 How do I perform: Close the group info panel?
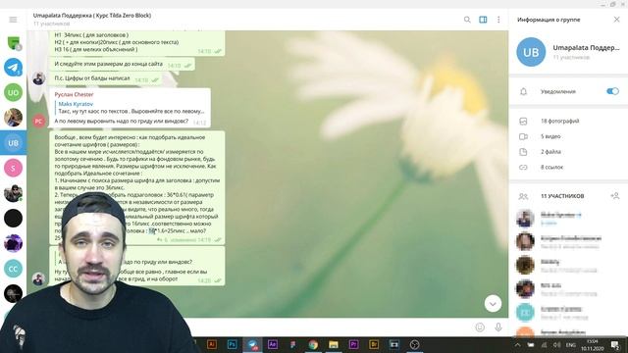coord(616,20)
